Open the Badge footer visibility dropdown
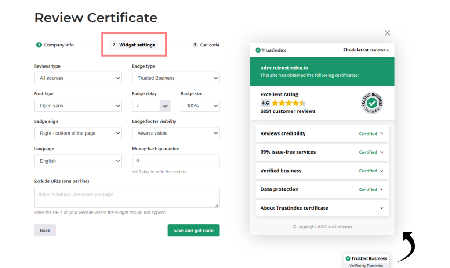450x268 pixels. [x=175, y=133]
